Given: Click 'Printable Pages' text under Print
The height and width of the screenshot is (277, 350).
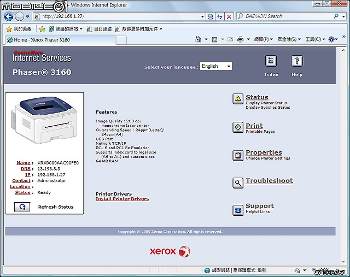Looking at the screenshot, I should tap(260, 132).
